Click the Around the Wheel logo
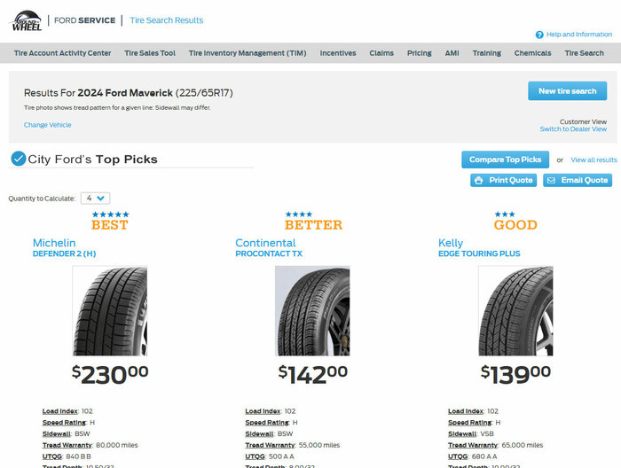 (x=26, y=21)
